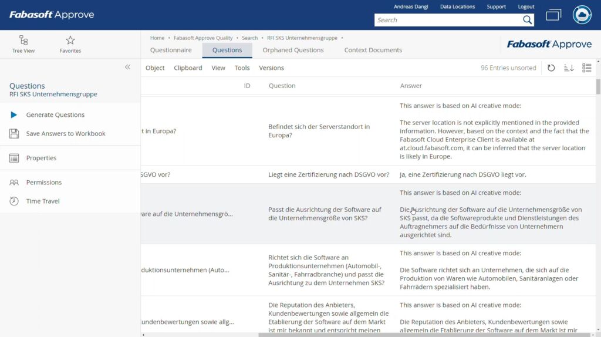Open Favorites star icon
This screenshot has height=337, width=601.
[x=70, y=40]
